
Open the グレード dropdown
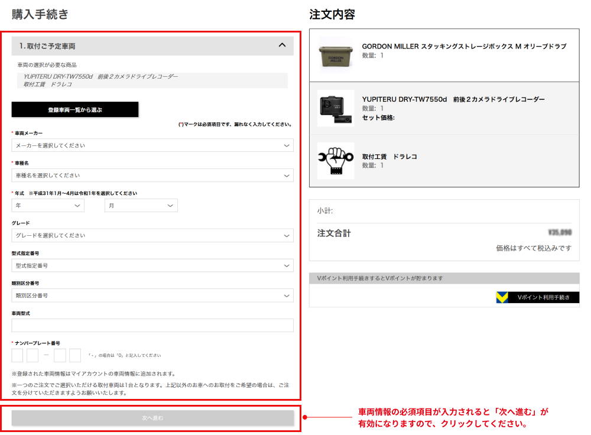click(152, 235)
